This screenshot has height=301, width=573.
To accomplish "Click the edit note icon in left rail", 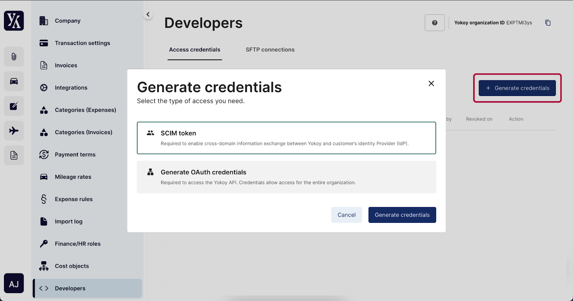I will (x=14, y=106).
